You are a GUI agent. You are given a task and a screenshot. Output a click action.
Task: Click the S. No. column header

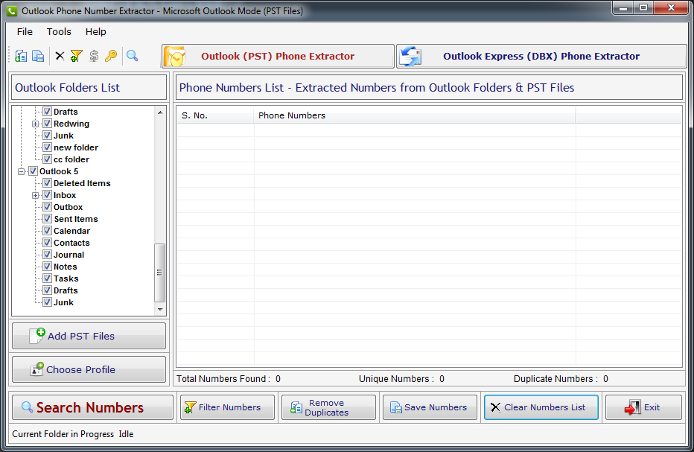(x=215, y=115)
